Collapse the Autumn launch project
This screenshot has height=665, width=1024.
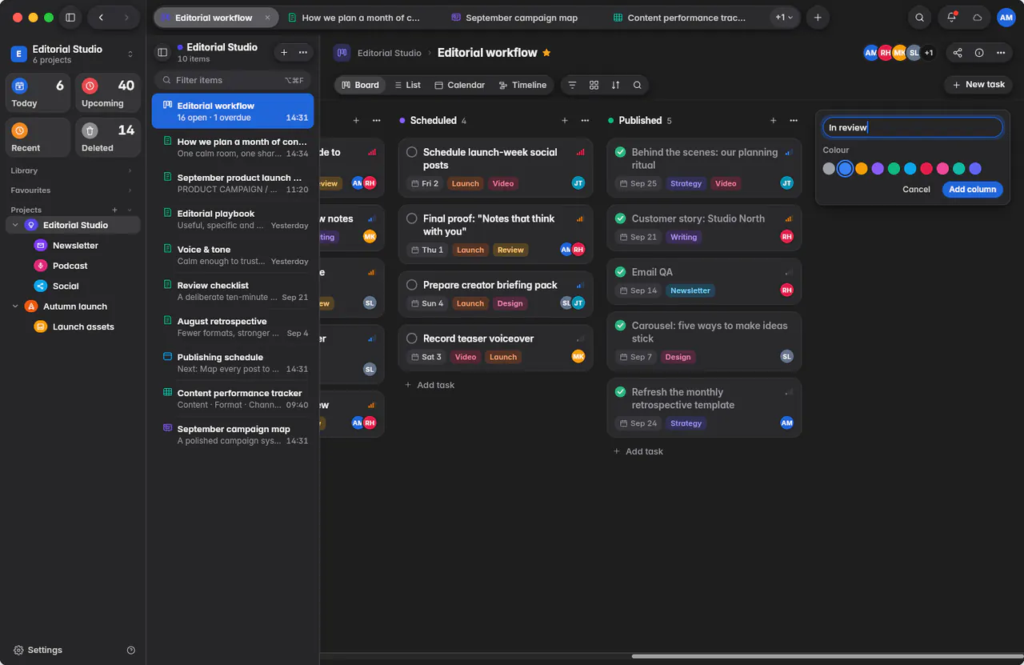(14, 306)
